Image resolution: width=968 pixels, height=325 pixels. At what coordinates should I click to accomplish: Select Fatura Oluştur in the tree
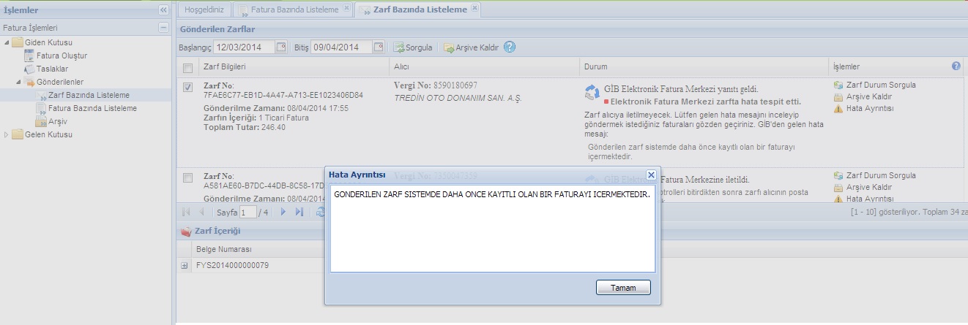(x=62, y=56)
